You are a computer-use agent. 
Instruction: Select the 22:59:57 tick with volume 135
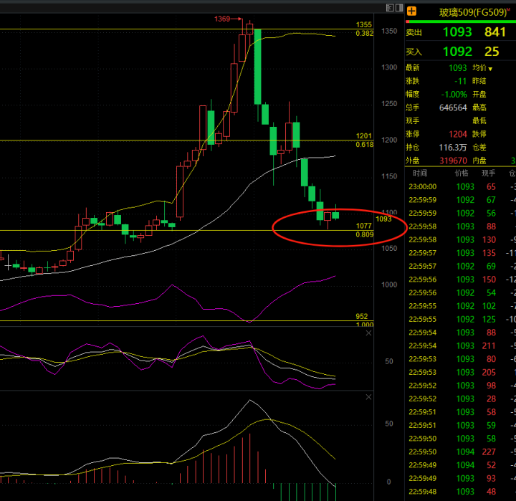pyautogui.click(x=460, y=253)
